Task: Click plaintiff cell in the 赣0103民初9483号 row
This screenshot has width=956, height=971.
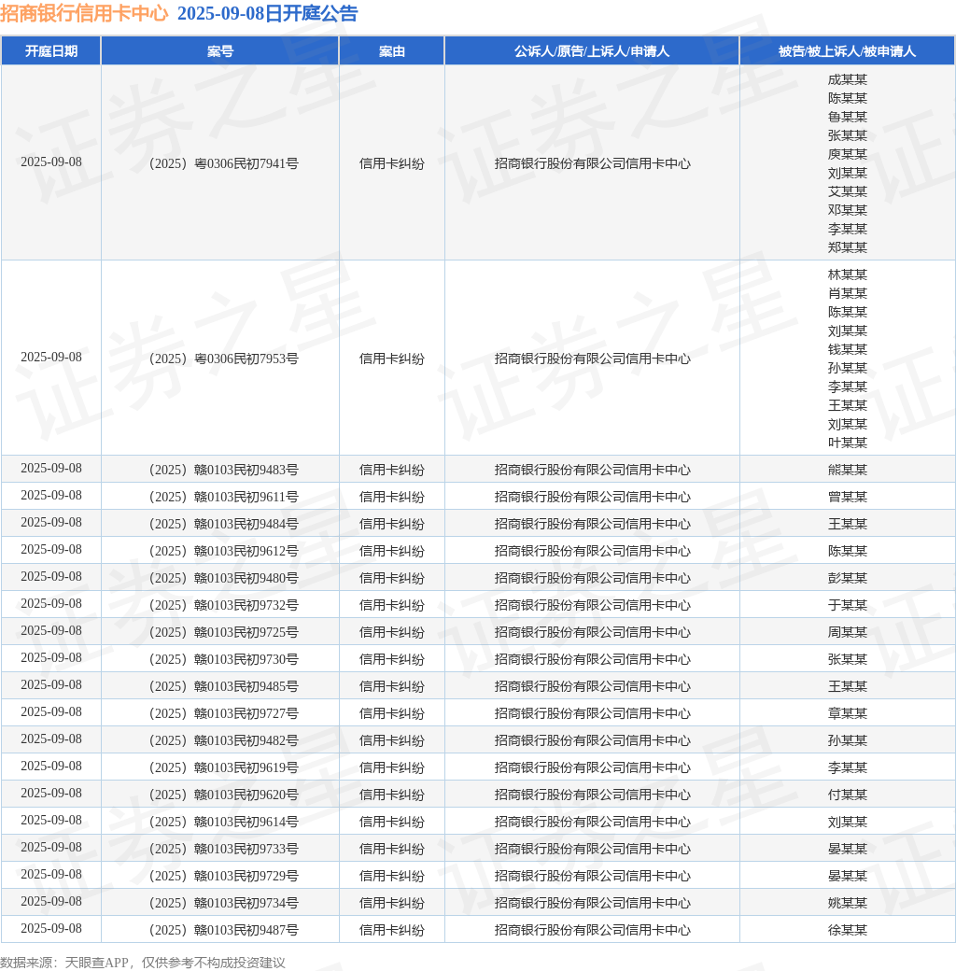Action: point(592,470)
